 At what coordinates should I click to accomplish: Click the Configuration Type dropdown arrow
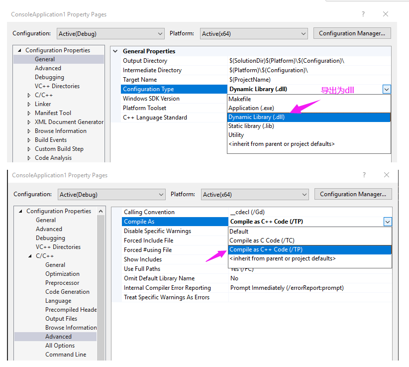pyautogui.click(x=387, y=89)
